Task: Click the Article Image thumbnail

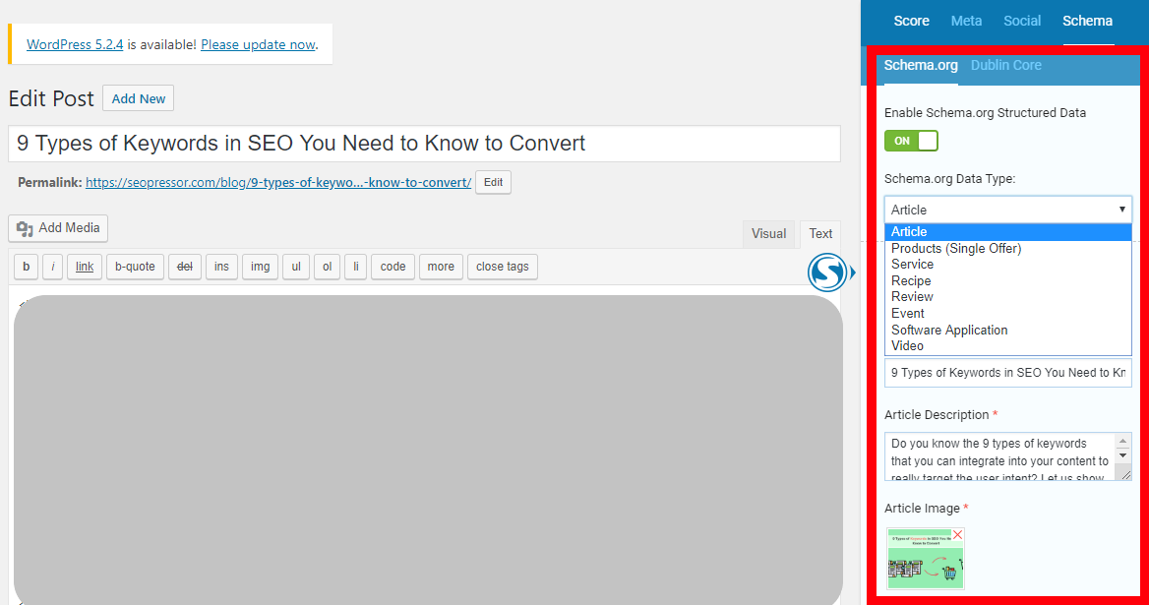Action: [x=925, y=559]
